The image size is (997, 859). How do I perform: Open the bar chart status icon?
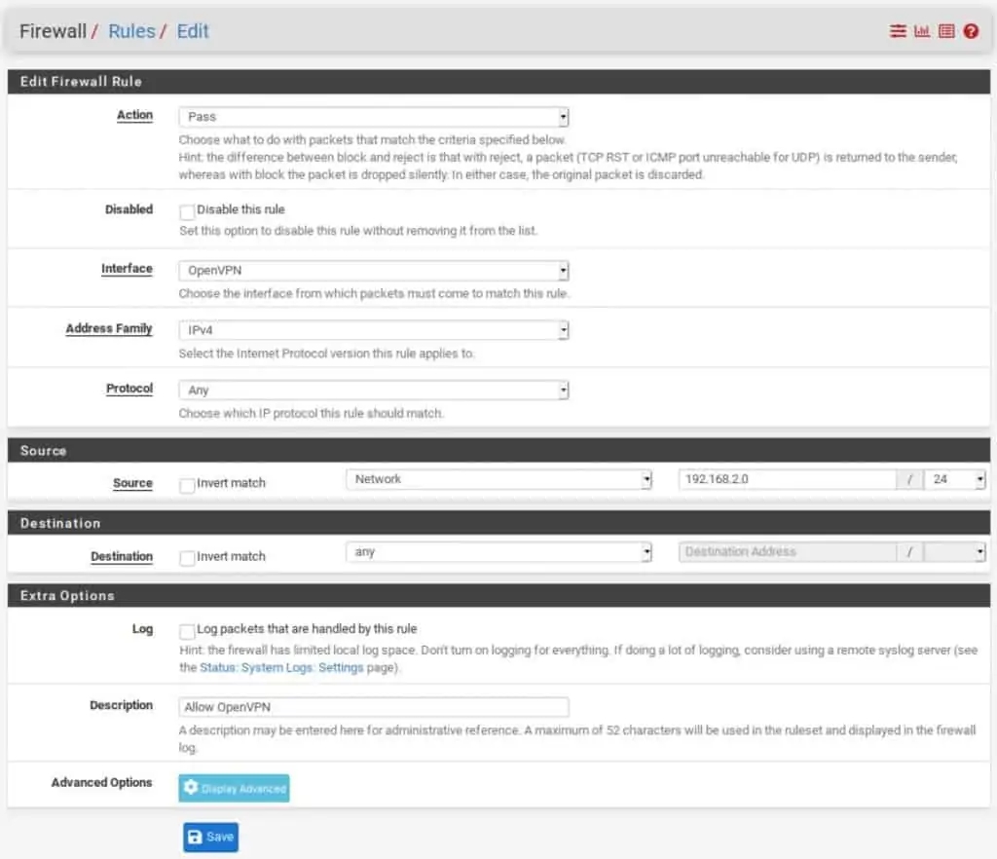coord(921,31)
